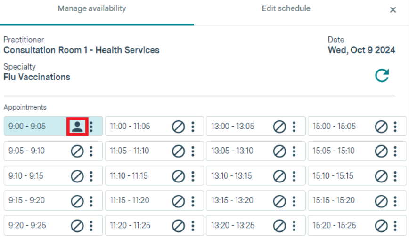Viewport: 409px width, 238px height.
Task: Switch to the Manage availability tab
Action: coord(92,9)
